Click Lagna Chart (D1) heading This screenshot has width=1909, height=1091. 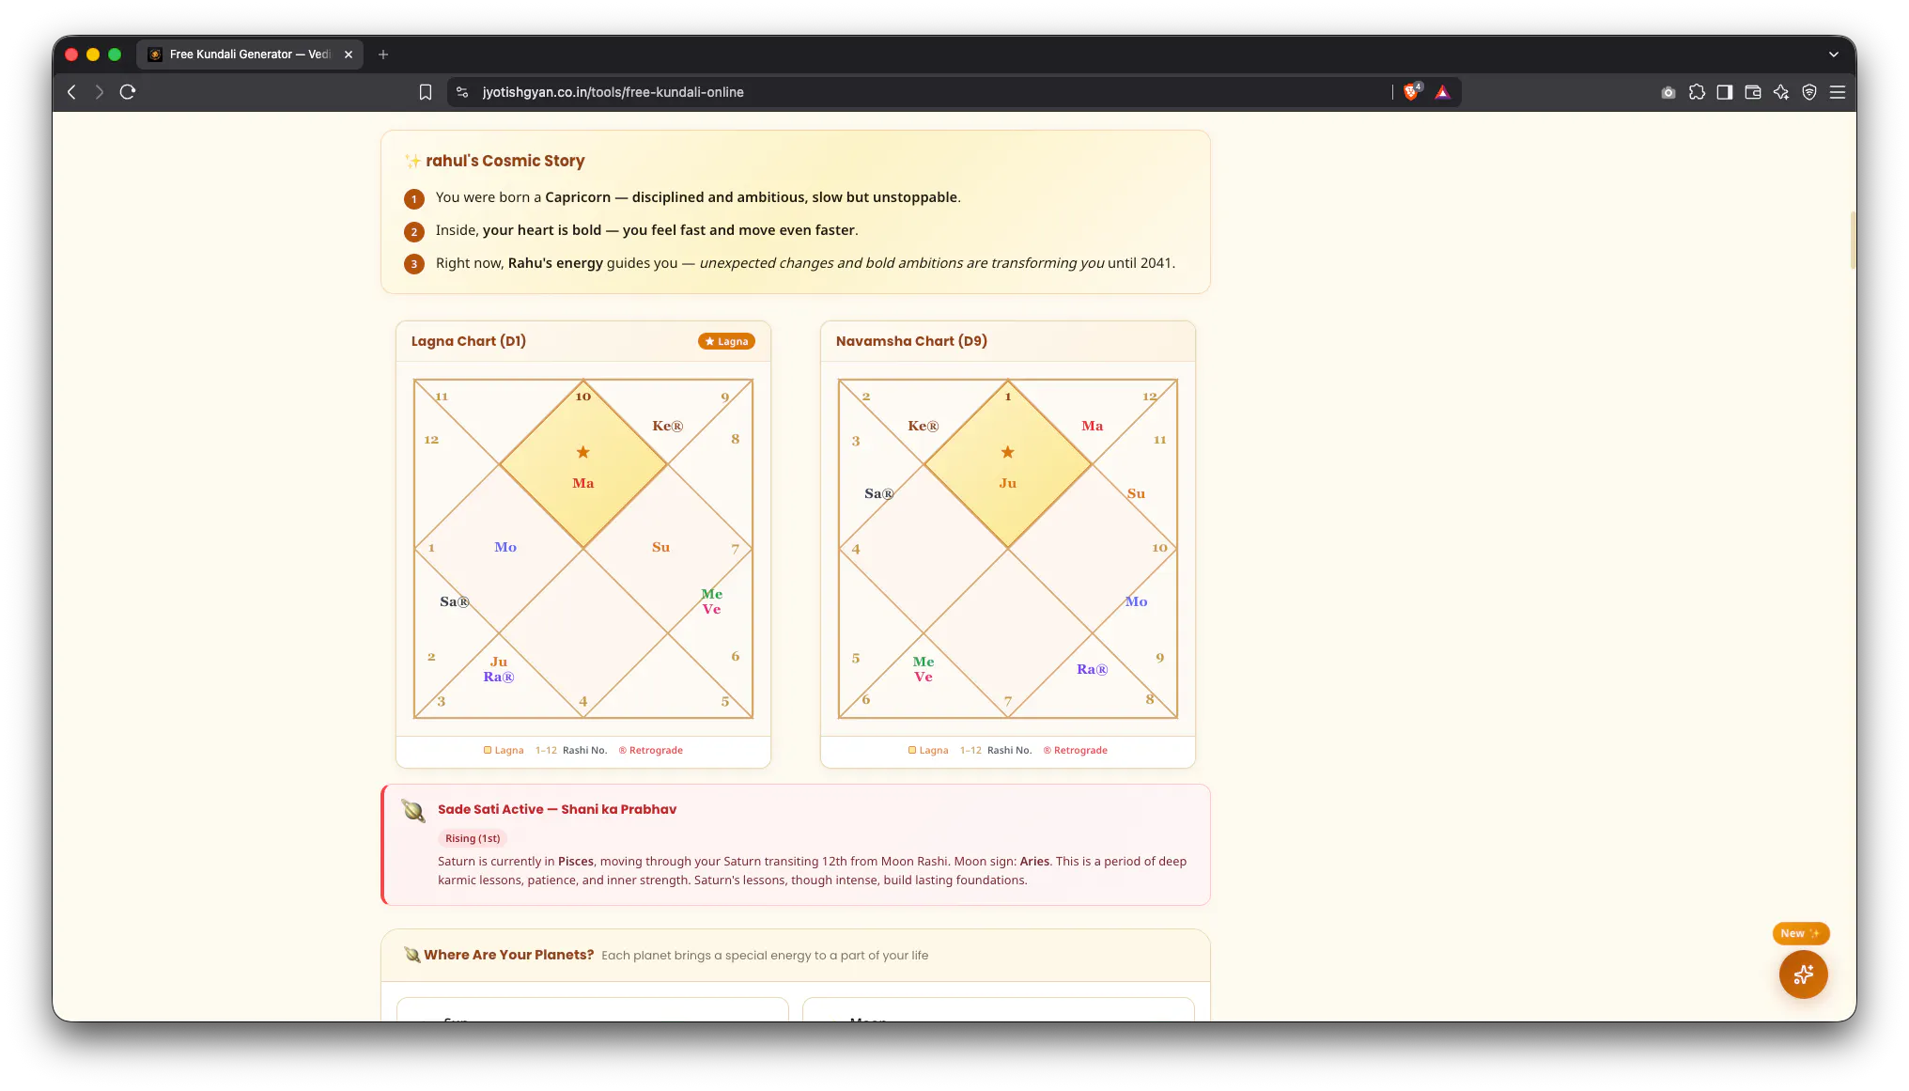[x=469, y=341]
